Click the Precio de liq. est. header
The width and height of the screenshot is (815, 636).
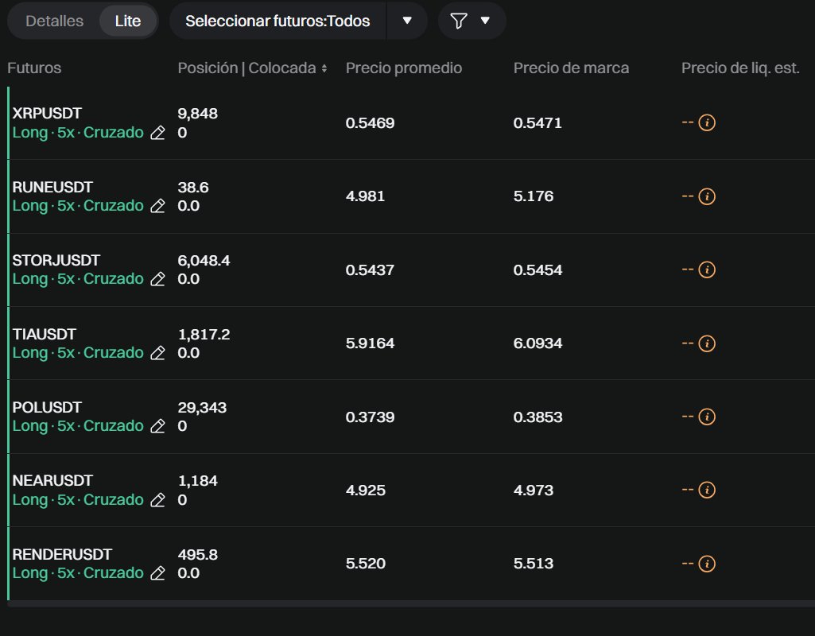pyautogui.click(x=740, y=68)
